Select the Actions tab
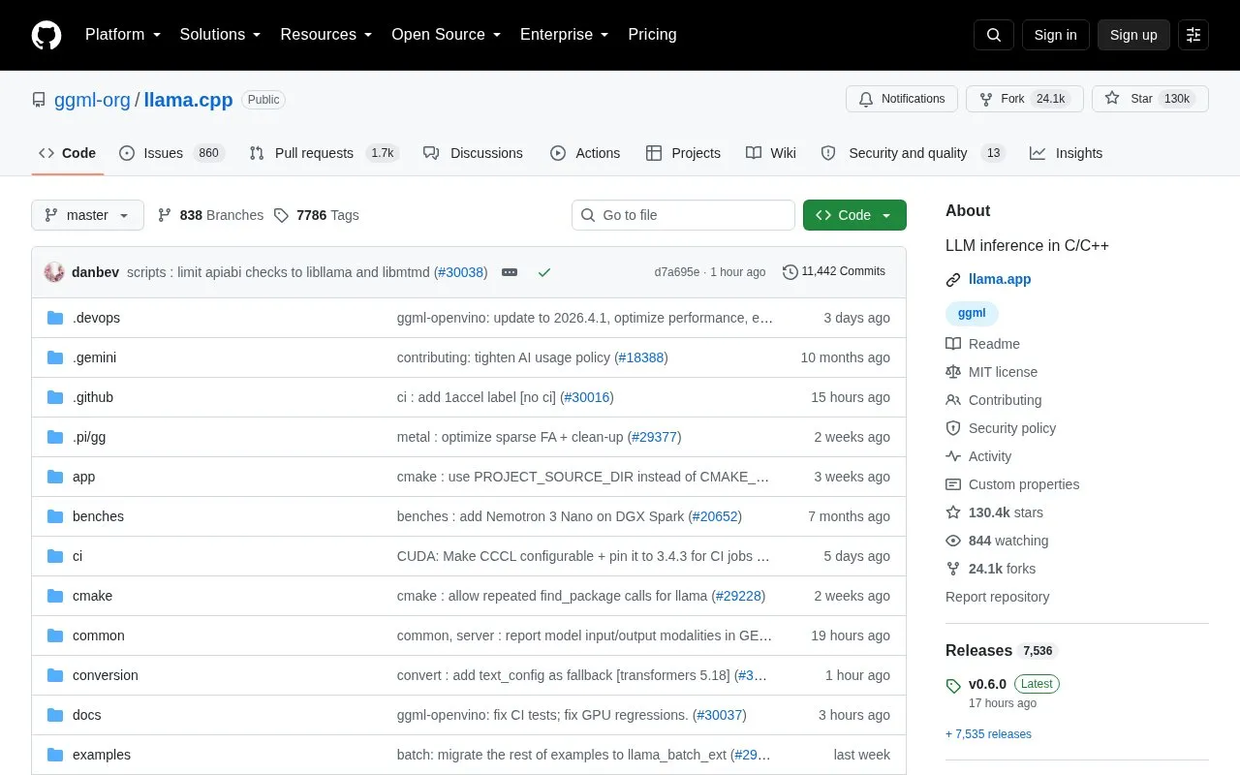Image resolution: width=1240 pixels, height=775 pixels. [x=585, y=153]
